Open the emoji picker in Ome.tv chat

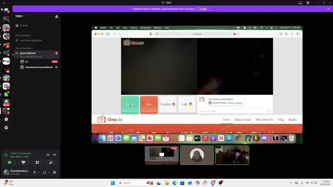[x=269, y=111]
